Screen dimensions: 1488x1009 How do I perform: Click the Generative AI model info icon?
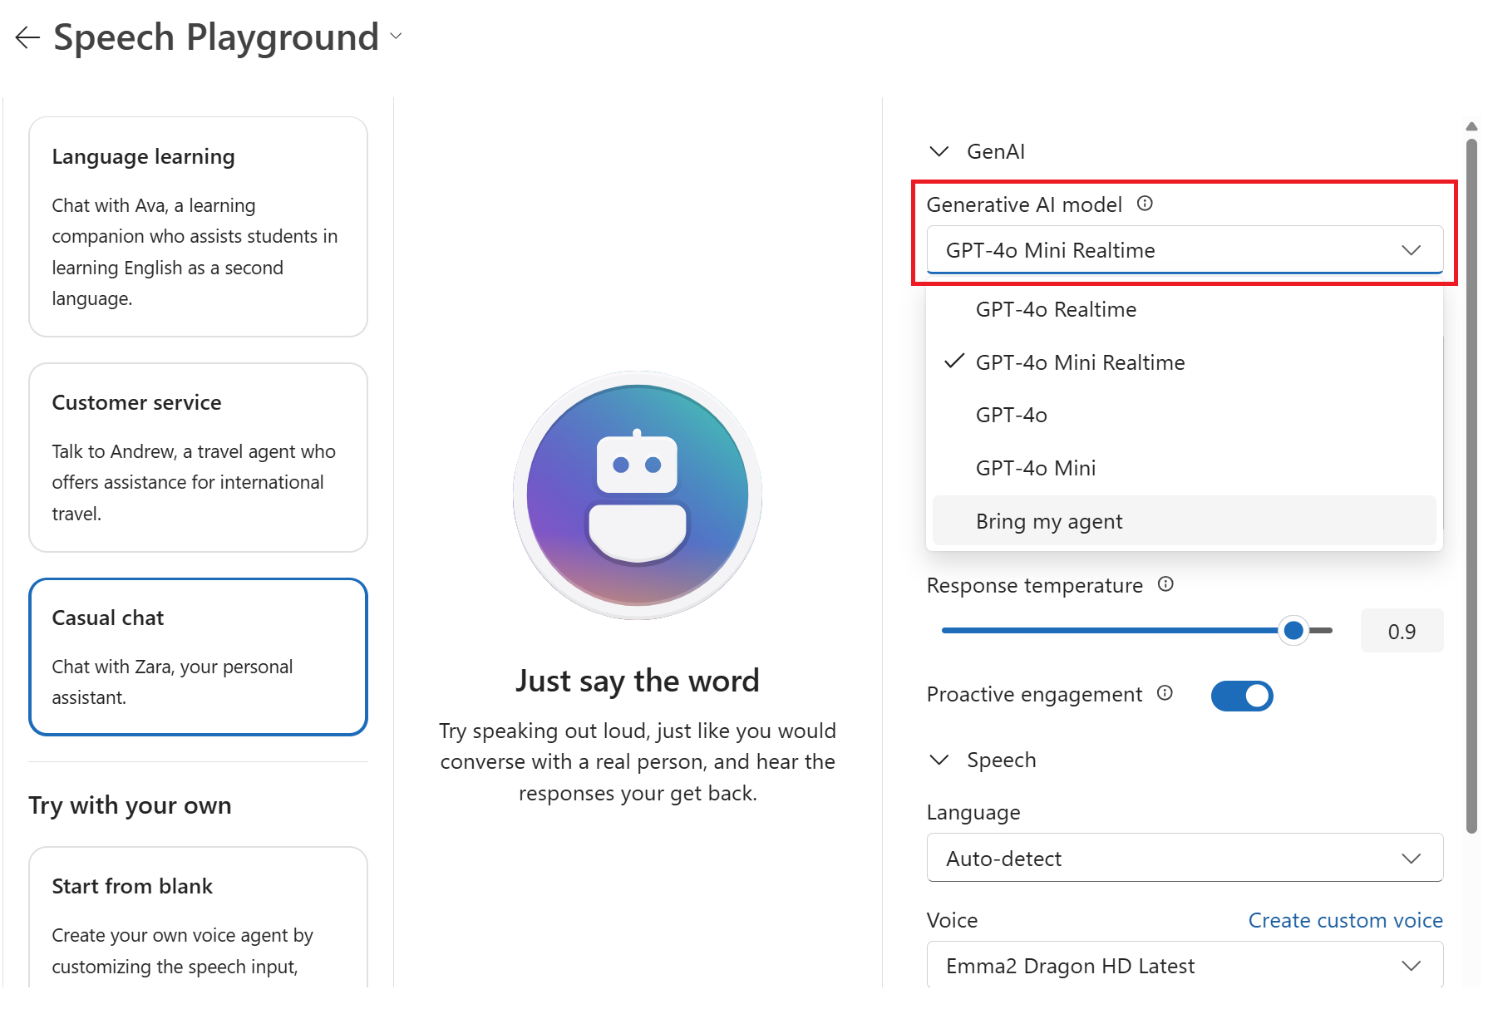pos(1146,203)
